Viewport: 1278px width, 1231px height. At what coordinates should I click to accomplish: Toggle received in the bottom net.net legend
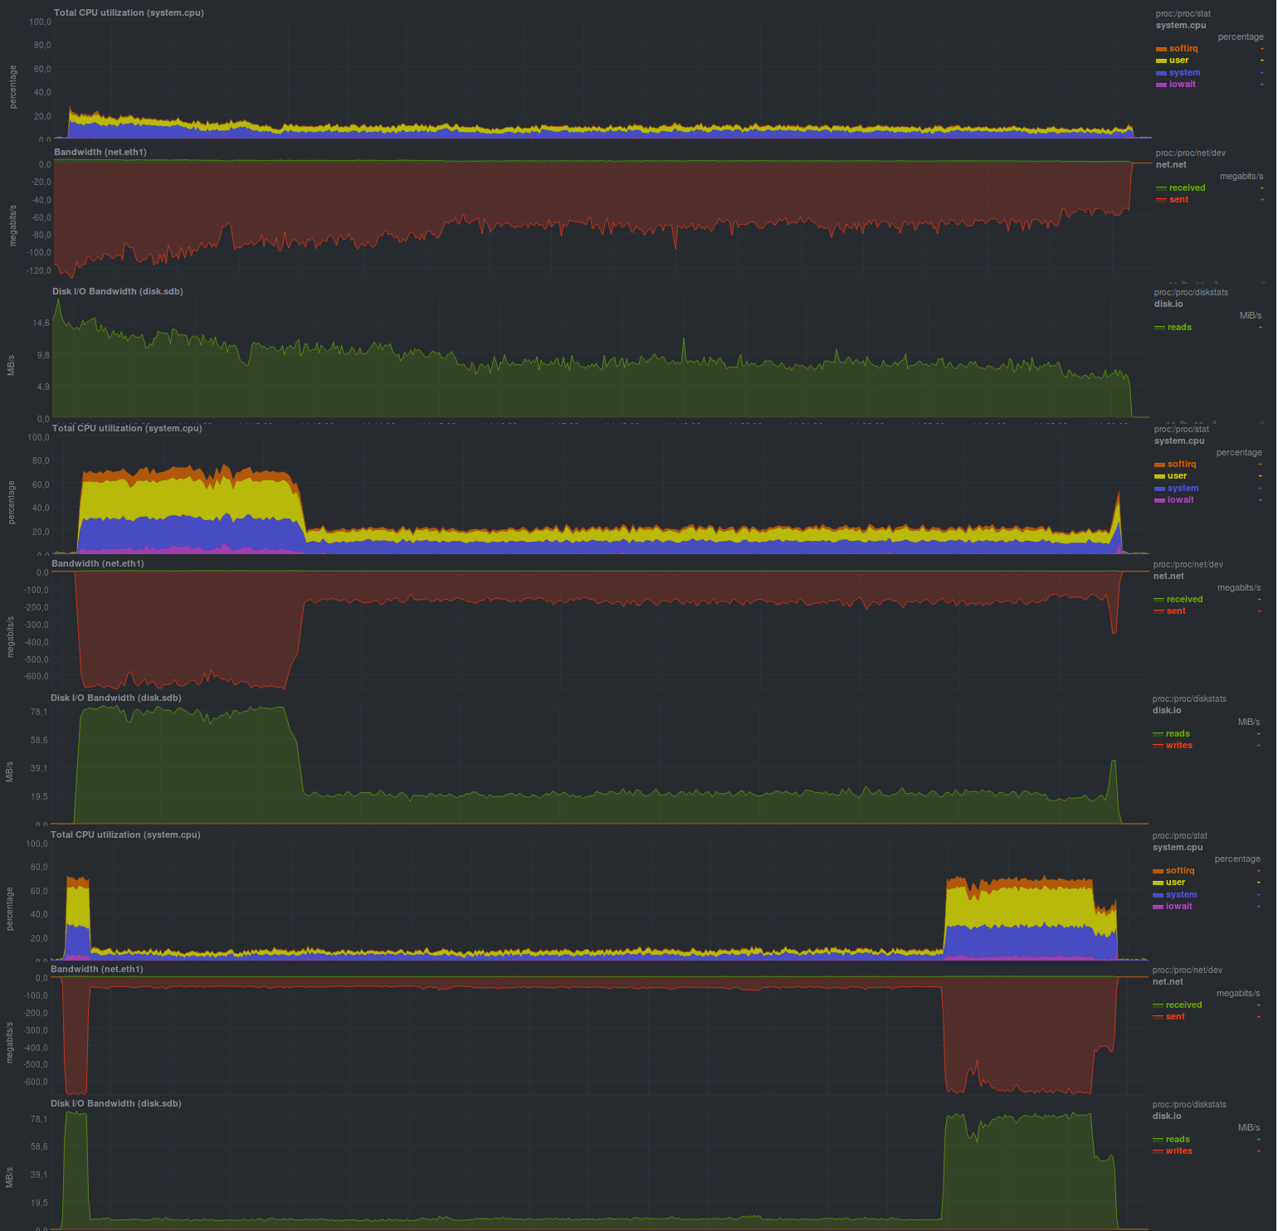tap(1183, 1005)
